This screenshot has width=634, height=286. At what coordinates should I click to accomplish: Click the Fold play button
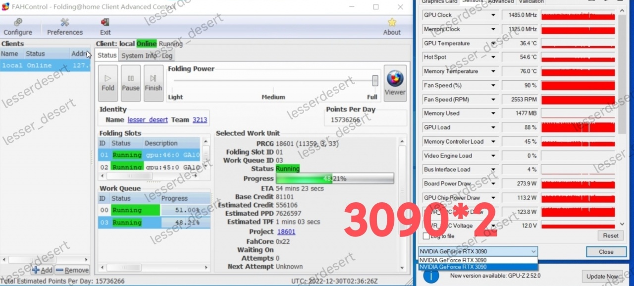click(x=108, y=83)
